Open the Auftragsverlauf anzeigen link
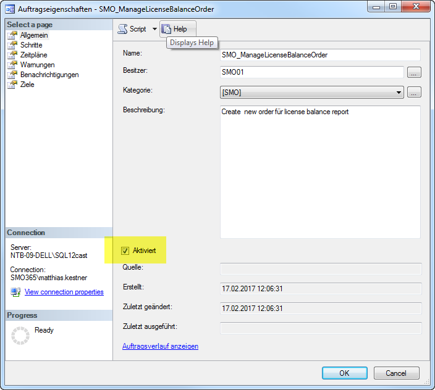Screen dimensions: 435x390 click(161, 346)
